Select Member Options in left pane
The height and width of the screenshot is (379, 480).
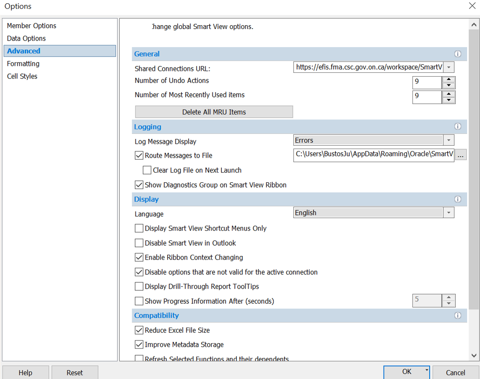[31, 26]
